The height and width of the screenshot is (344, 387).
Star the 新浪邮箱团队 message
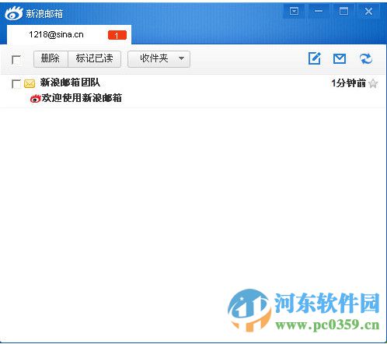click(x=373, y=83)
